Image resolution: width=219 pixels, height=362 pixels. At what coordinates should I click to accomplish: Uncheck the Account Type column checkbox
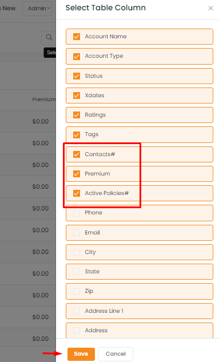point(77,57)
